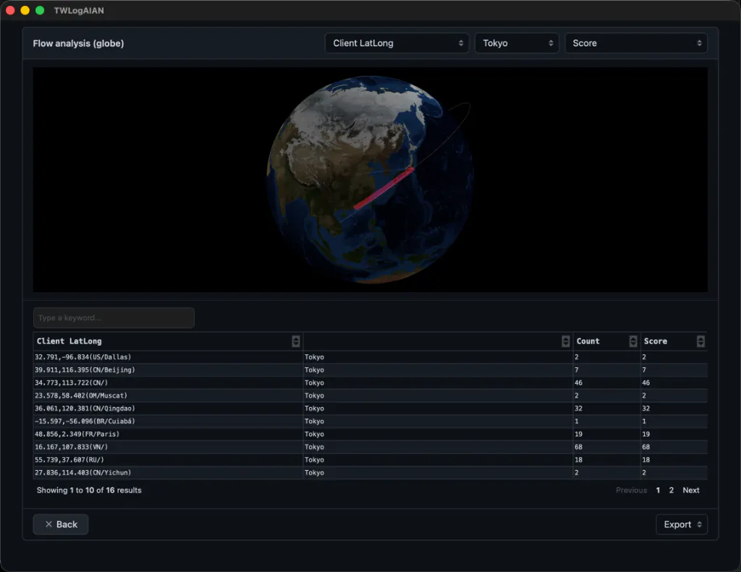Click the Back button
The width and height of the screenshot is (741, 572).
pyautogui.click(x=61, y=524)
